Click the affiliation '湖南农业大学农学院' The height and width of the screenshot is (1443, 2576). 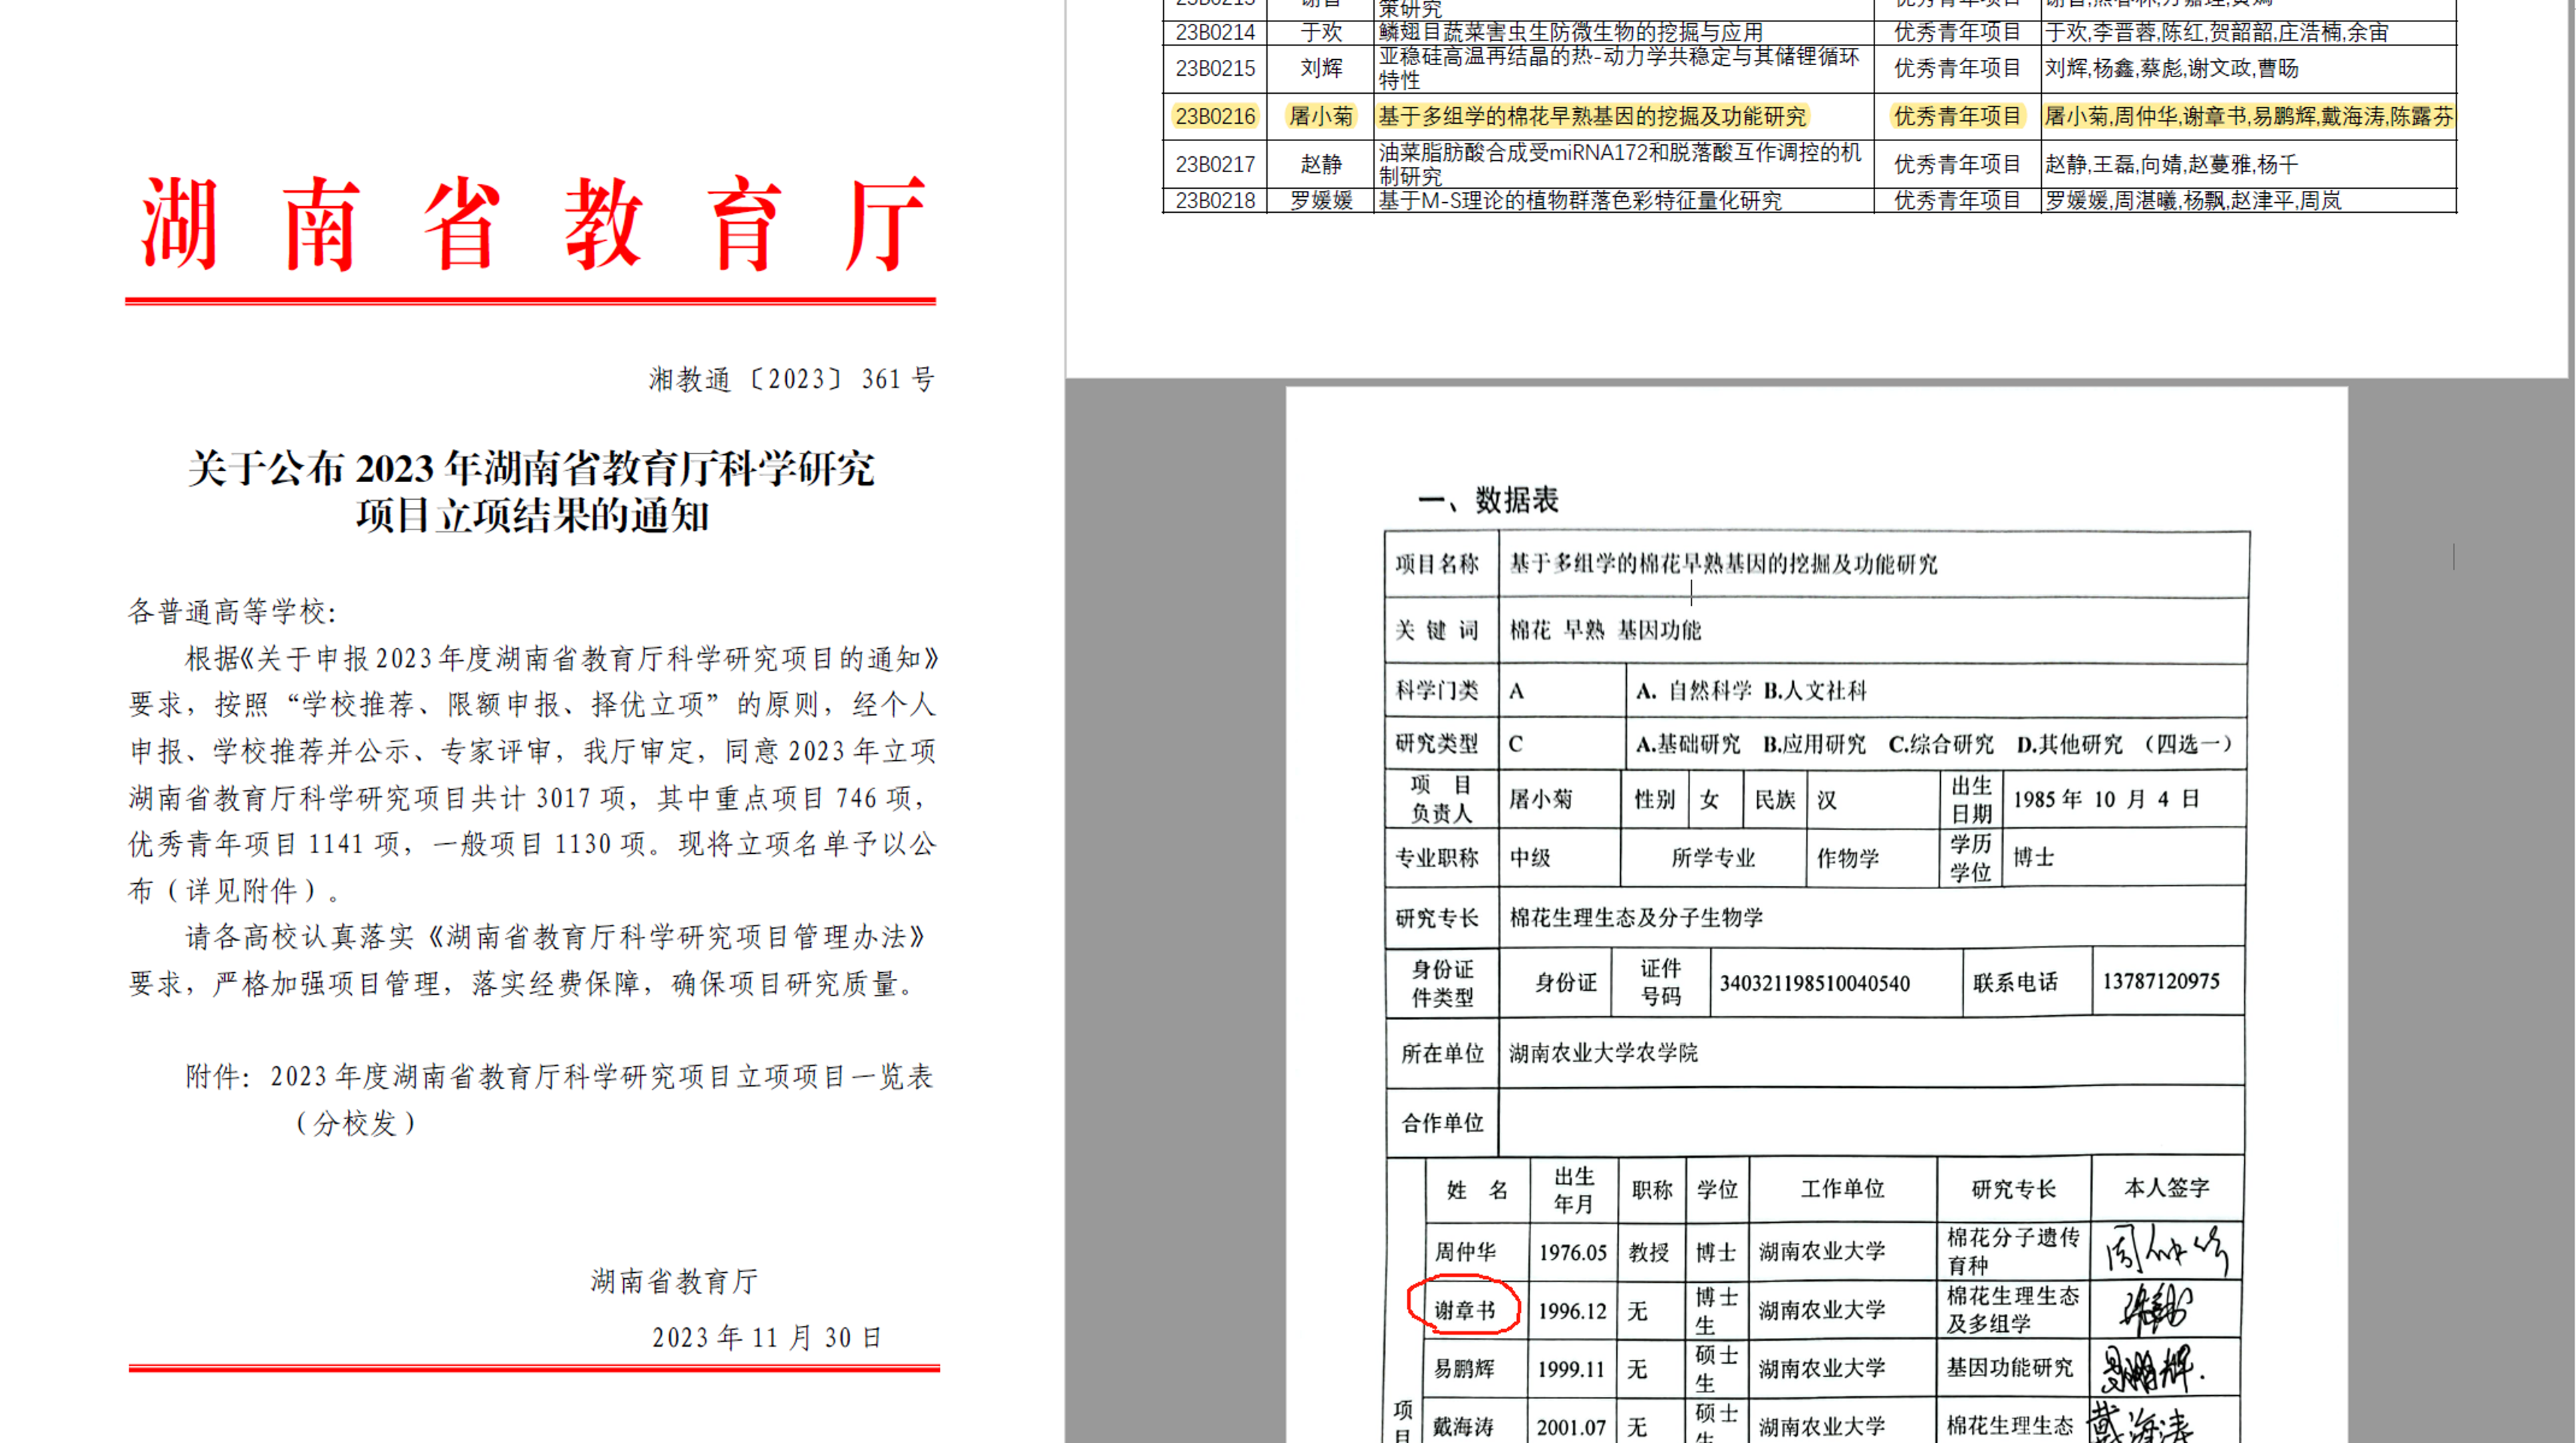click(x=1603, y=1052)
